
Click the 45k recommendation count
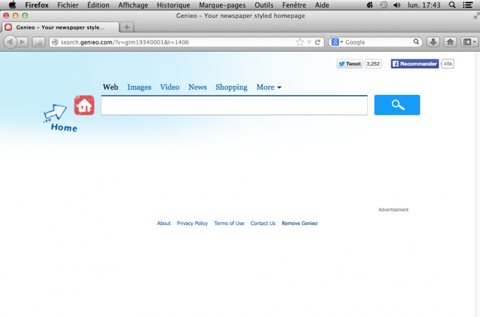[x=448, y=64]
